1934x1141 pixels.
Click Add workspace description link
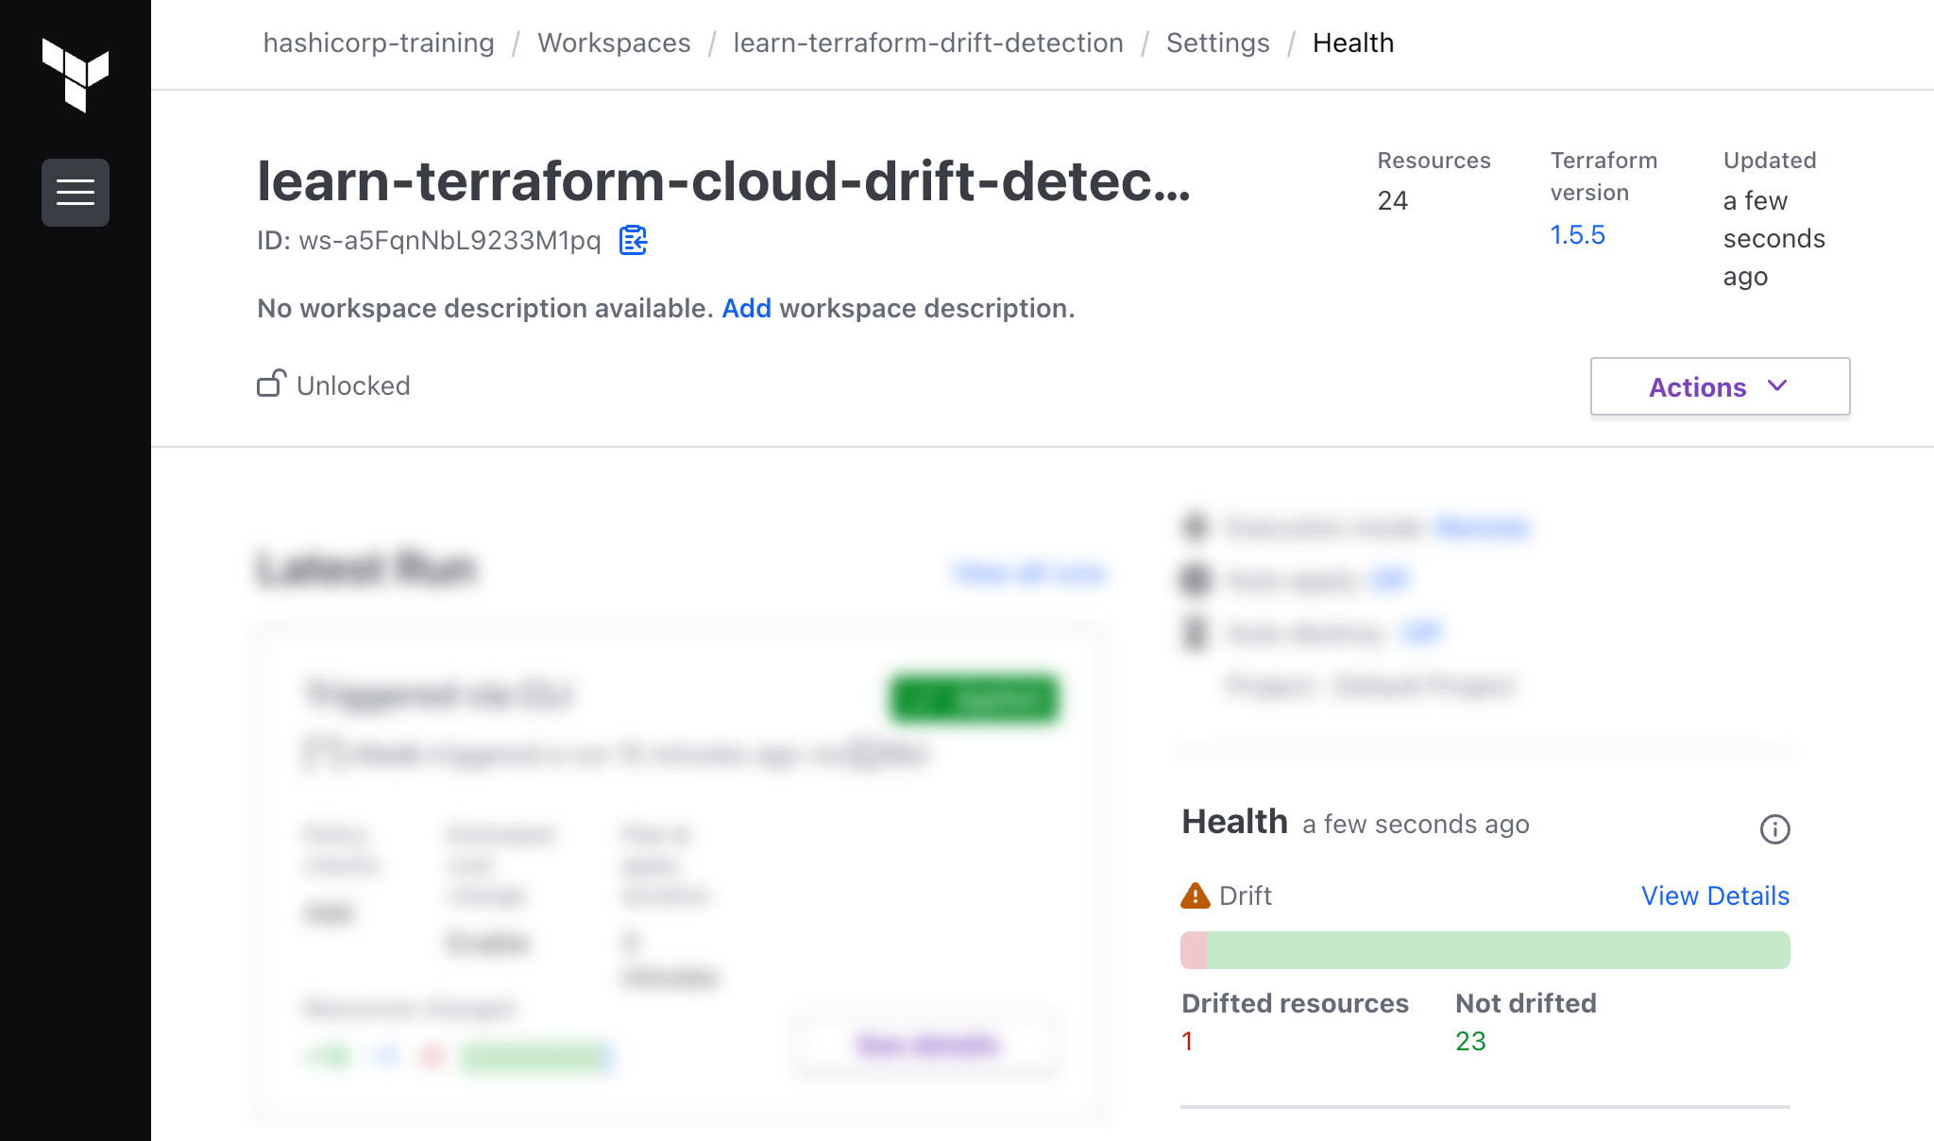pyautogui.click(x=744, y=308)
